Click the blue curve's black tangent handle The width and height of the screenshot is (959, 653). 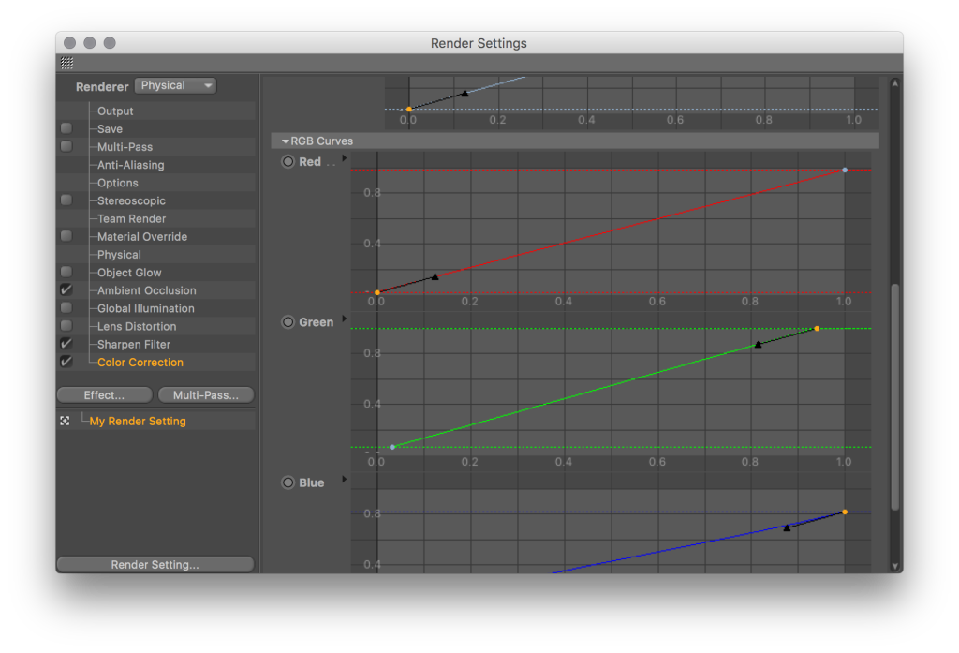point(787,527)
